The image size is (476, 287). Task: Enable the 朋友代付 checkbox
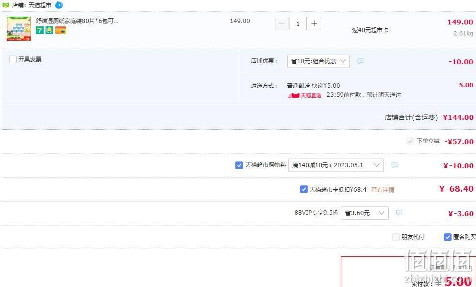coord(396,237)
